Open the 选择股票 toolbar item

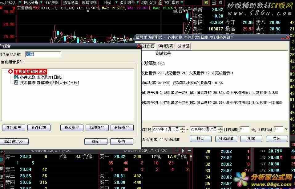[71, 3]
